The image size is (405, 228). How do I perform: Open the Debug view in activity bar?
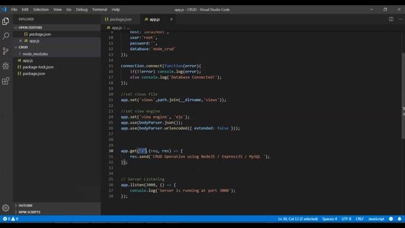(x=6, y=66)
